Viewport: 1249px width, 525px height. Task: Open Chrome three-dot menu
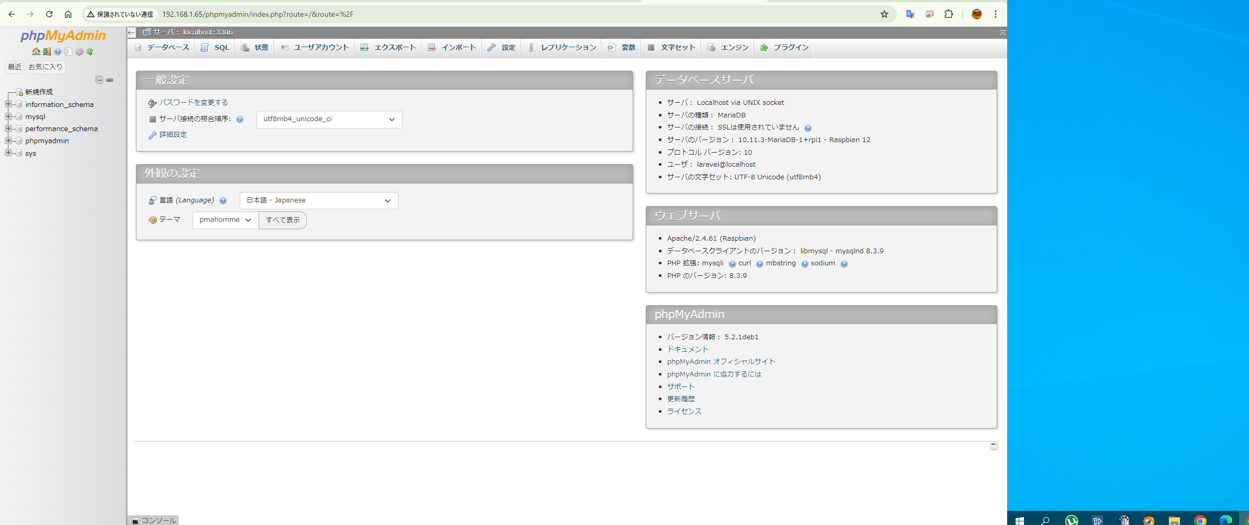pyautogui.click(x=995, y=14)
